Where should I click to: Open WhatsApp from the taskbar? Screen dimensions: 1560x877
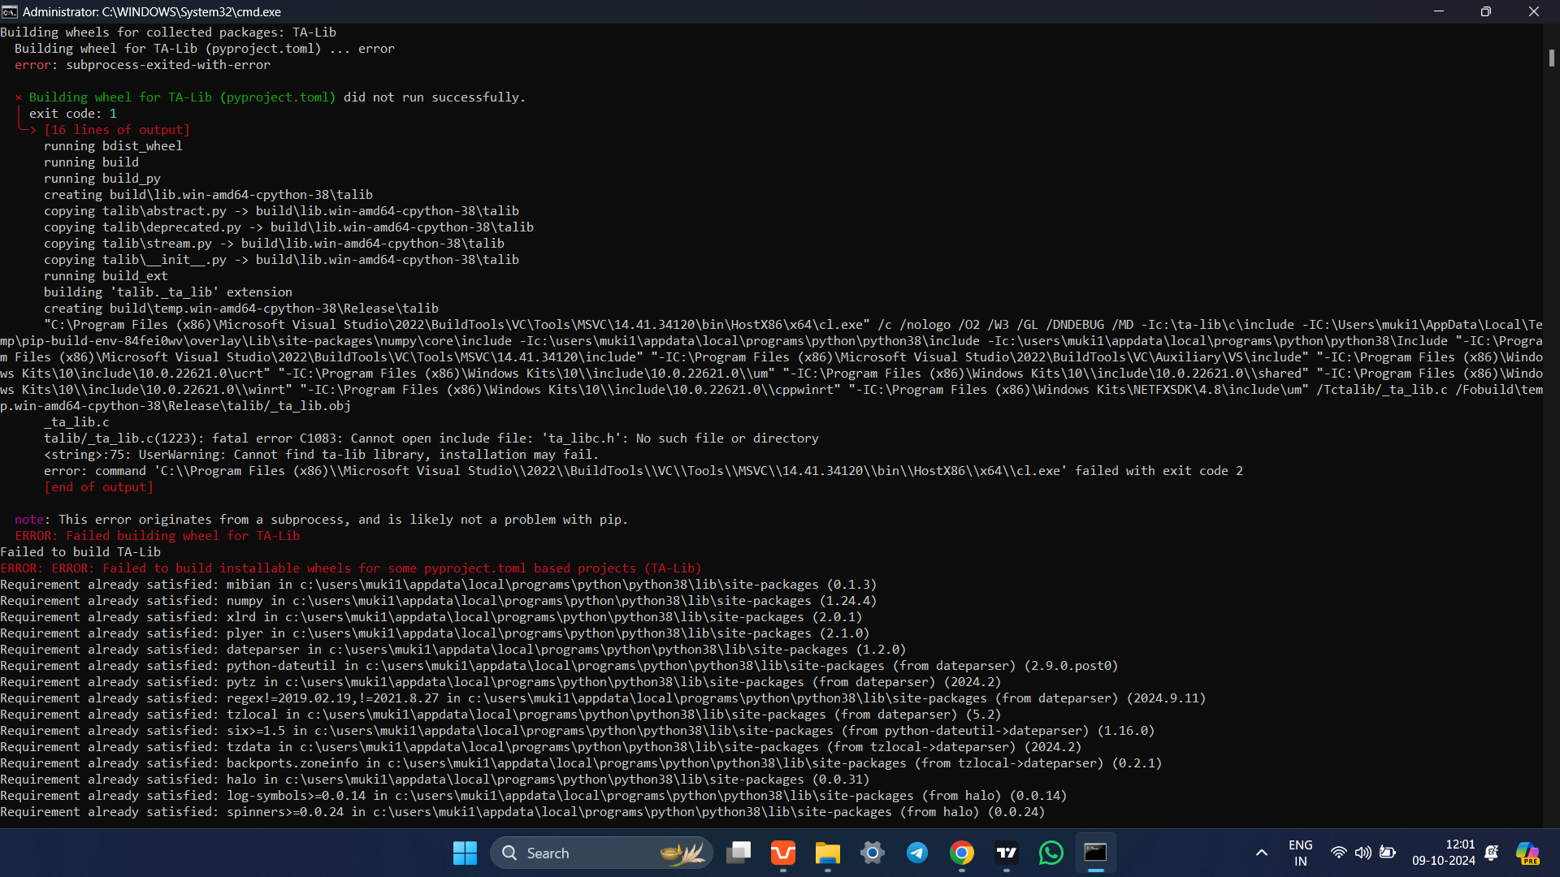pyautogui.click(x=1051, y=853)
